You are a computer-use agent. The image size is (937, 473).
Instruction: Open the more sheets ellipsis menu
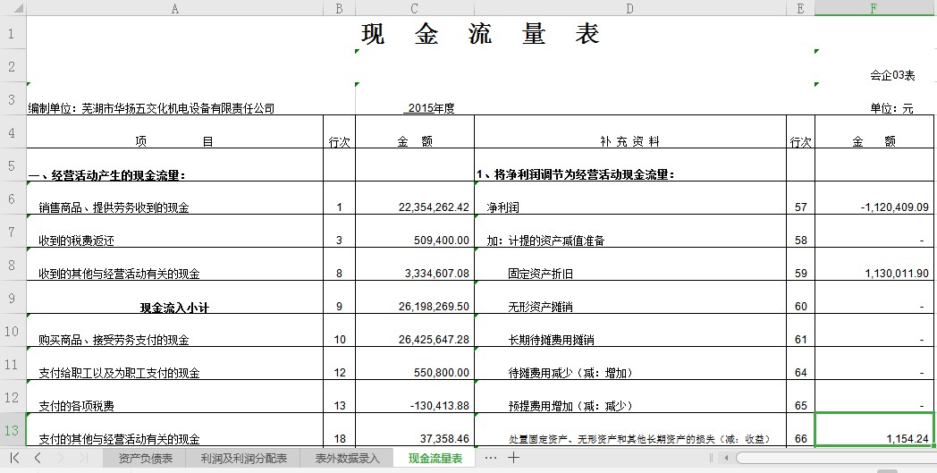pyautogui.click(x=490, y=458)
